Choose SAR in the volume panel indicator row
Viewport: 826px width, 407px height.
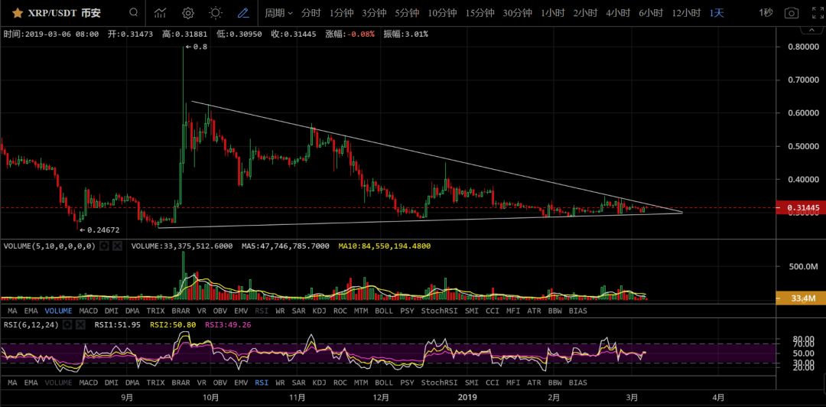tap(299, 311)
